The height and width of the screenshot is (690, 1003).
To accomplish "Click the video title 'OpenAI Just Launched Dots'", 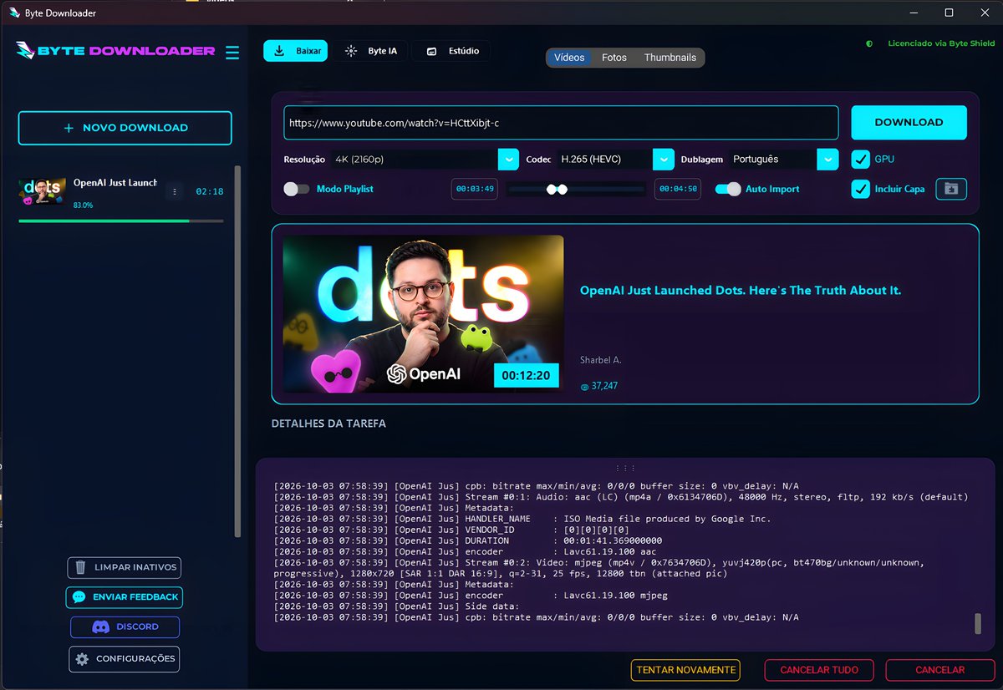I will [741, 291].
